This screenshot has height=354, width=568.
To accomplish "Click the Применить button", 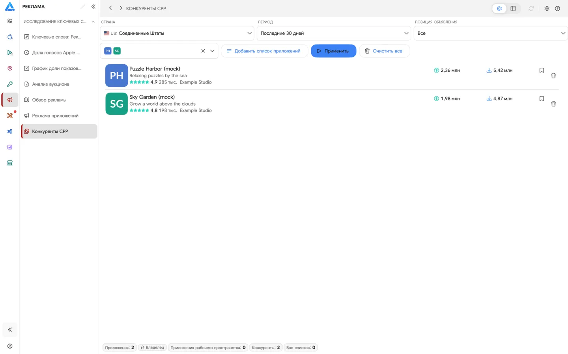I will [334, 51].
